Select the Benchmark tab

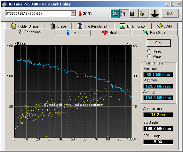click(x=30, y=32)
